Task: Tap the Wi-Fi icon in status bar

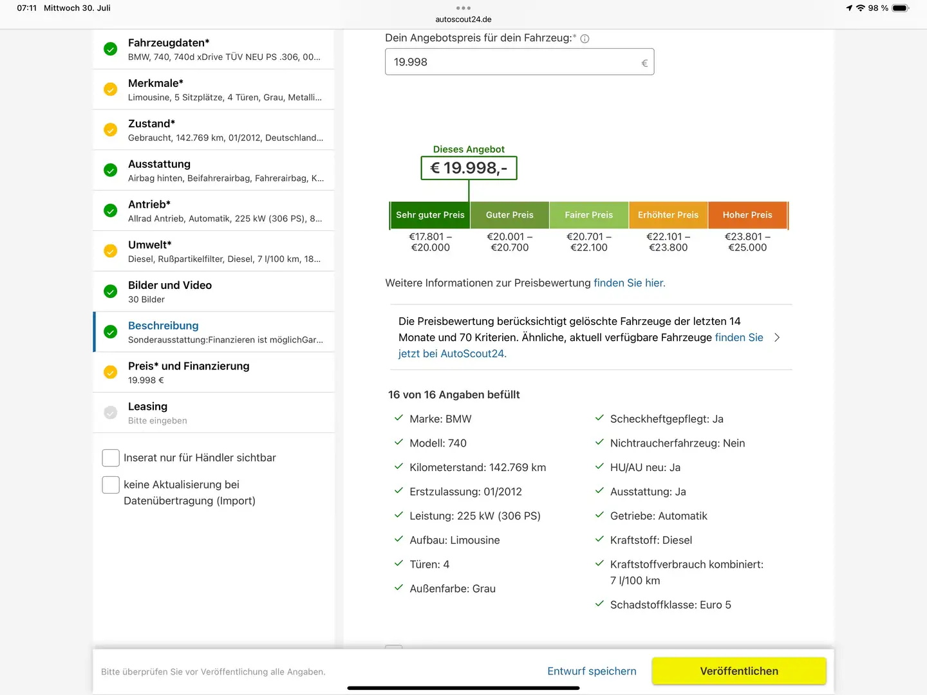Action: pyautogui.click(x=860, y=8)
